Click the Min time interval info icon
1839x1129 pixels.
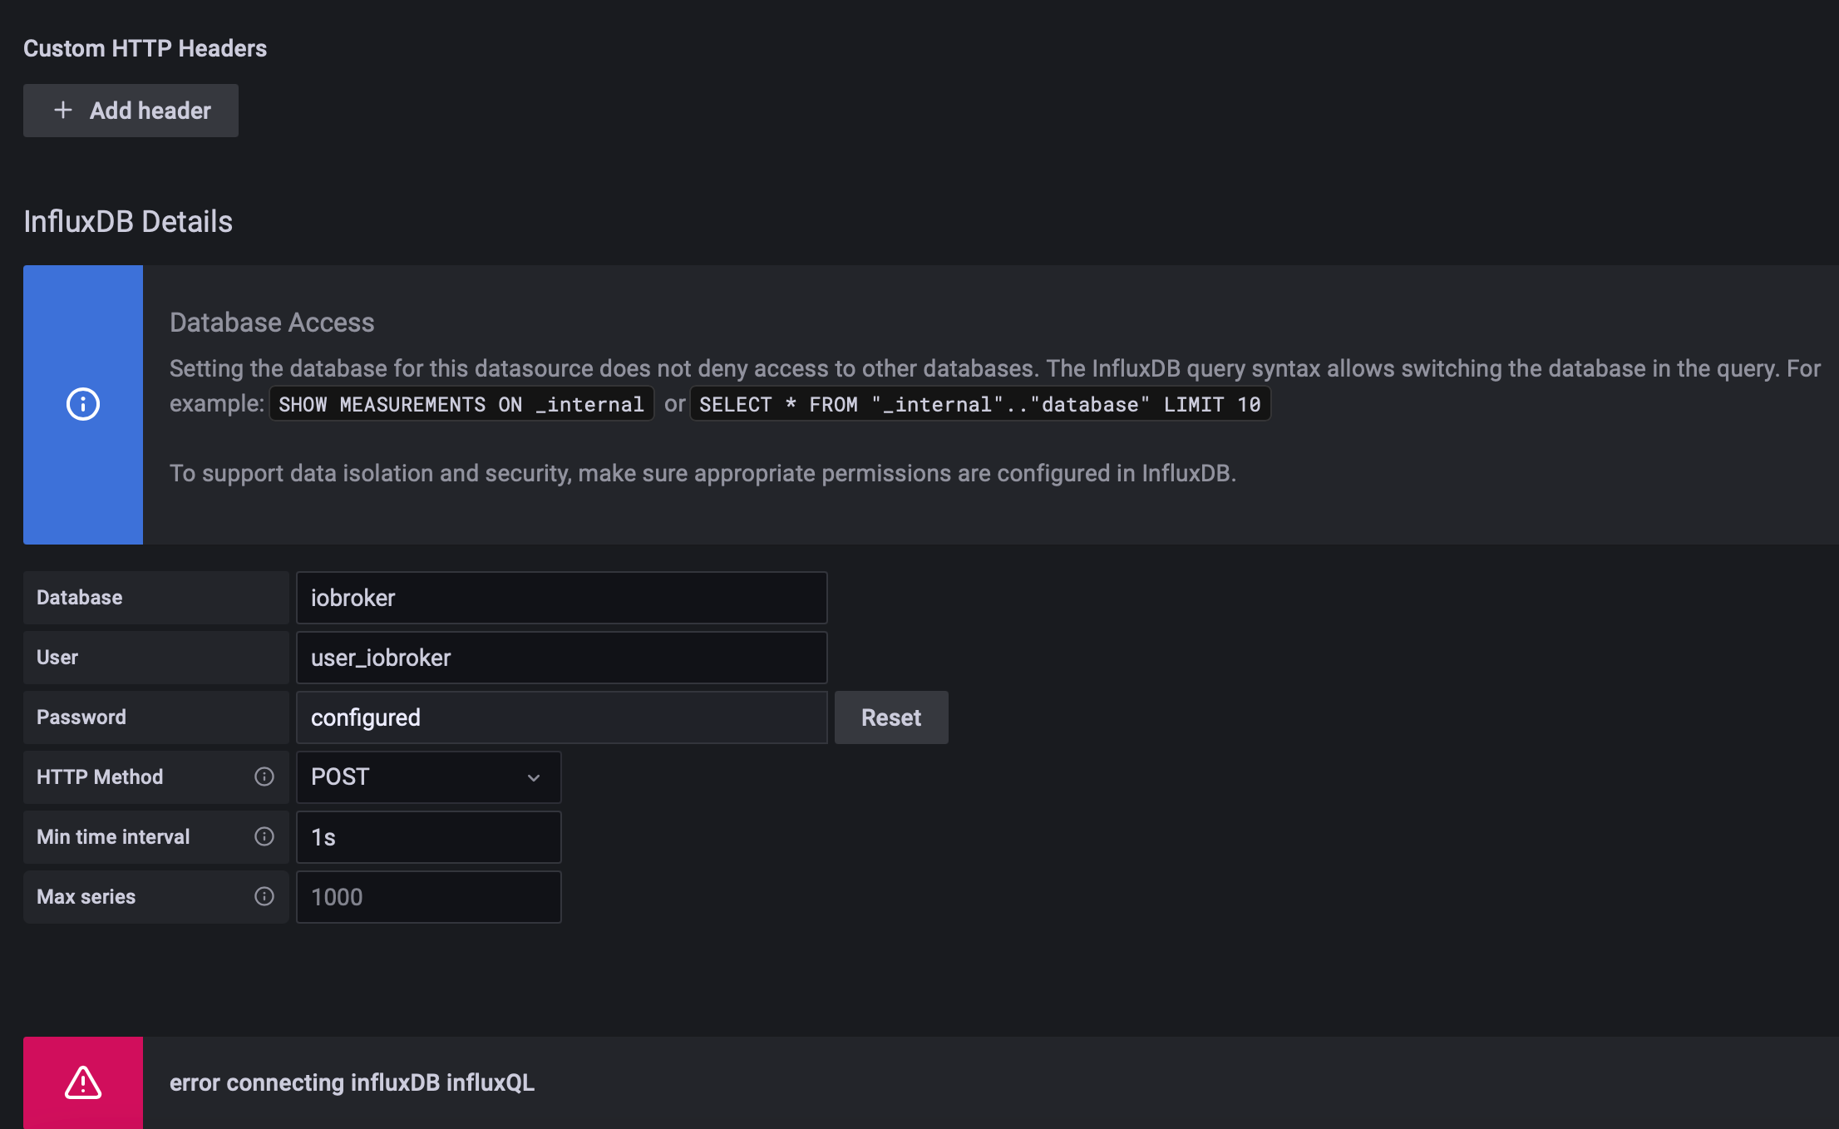[264, 836]
